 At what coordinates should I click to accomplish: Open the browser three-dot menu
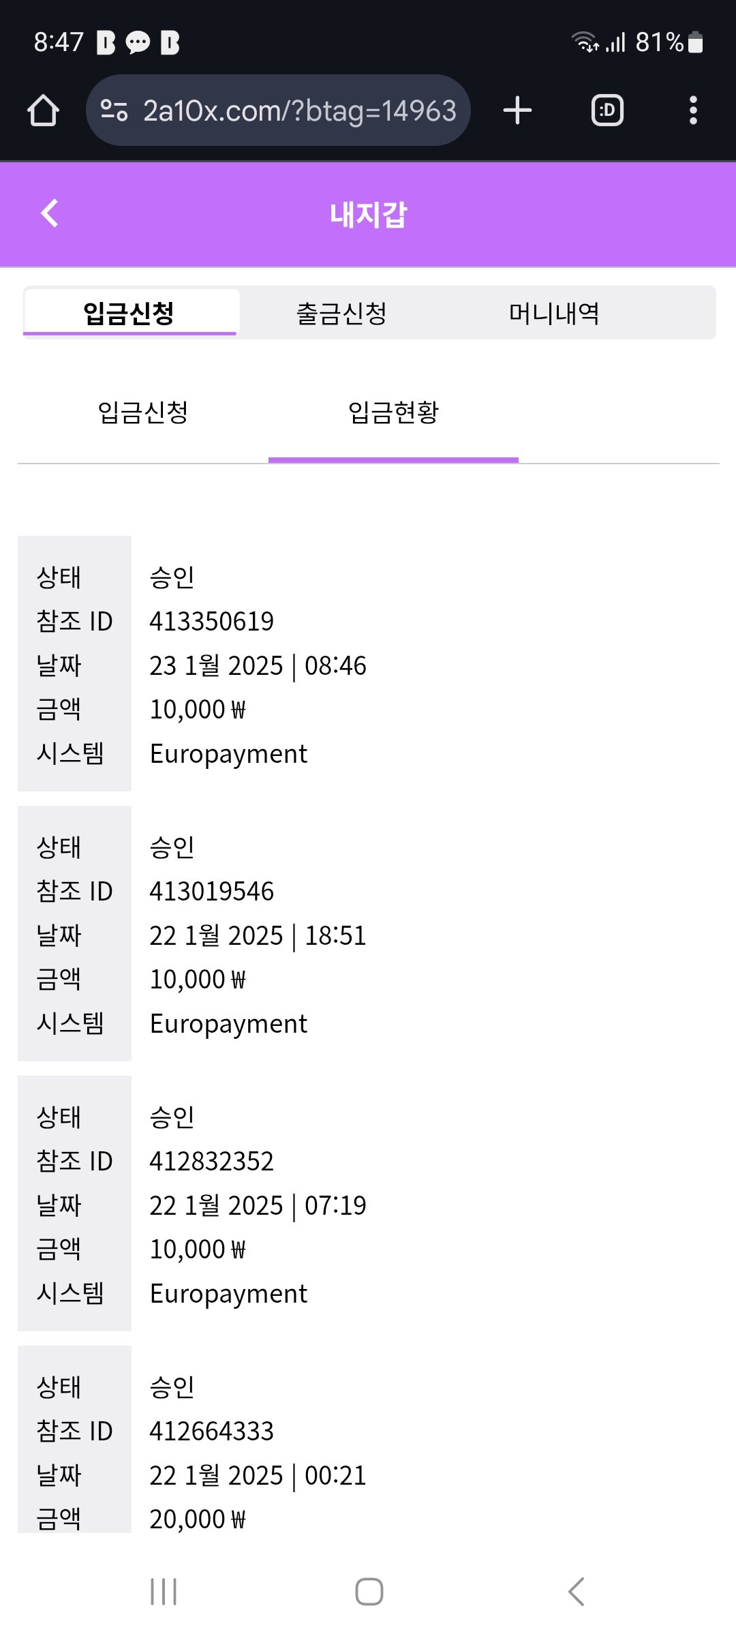693,110
